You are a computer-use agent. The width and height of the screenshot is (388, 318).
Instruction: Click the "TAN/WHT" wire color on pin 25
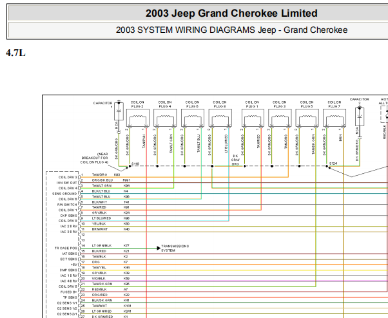tap(100, 306)
